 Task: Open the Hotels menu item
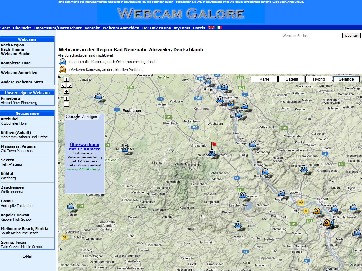(199, 28)
